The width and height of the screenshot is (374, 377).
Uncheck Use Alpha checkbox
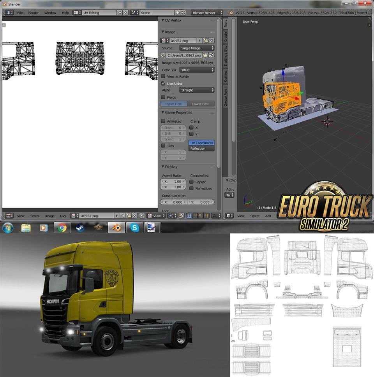click(163, 83)
